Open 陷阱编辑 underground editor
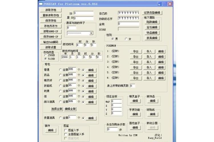 click(152, 22)
